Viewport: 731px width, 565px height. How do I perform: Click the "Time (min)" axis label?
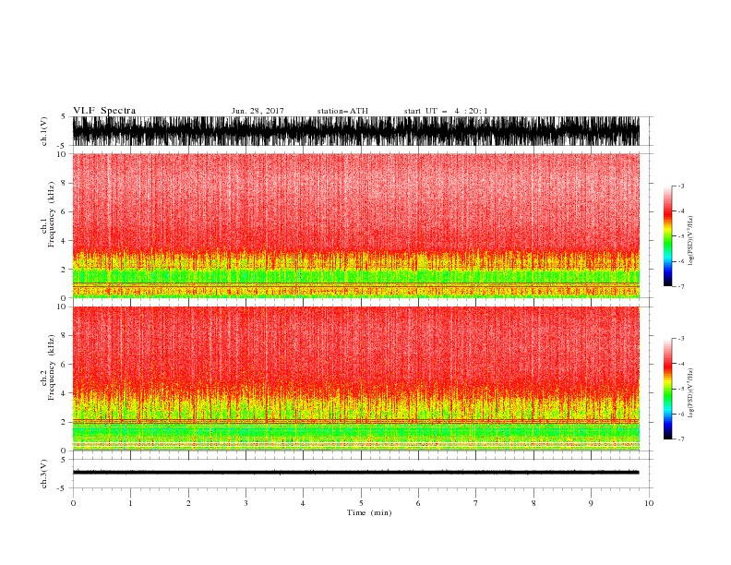(369, 512)
